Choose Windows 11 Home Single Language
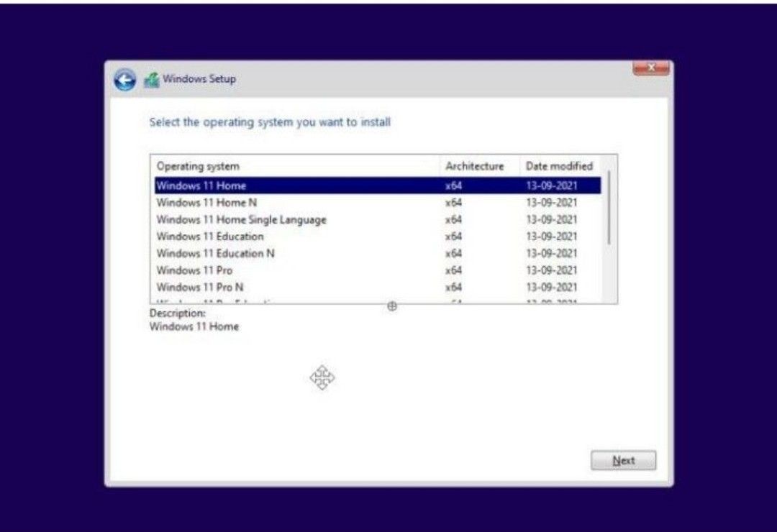 (378, 219)
